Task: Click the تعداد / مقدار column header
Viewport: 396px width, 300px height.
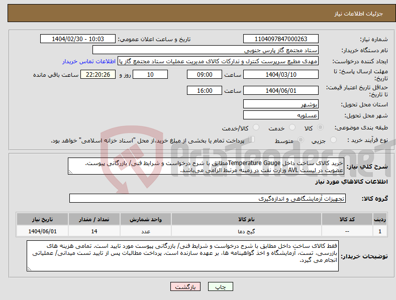Action: click(94, 219)
